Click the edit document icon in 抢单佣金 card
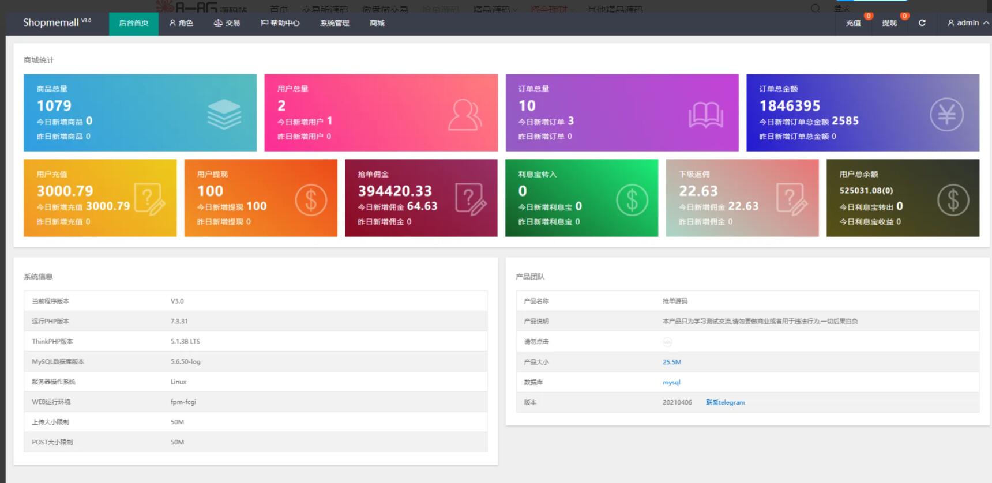 tap(471, 199)
